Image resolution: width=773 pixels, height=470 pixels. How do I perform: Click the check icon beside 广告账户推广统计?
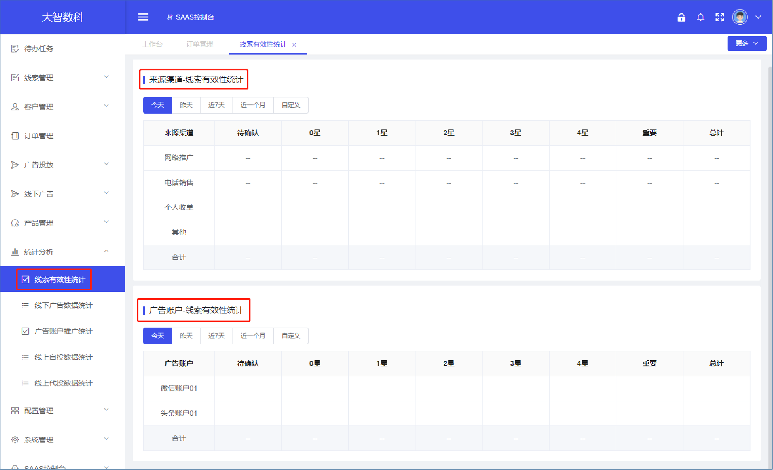[25, 331]
